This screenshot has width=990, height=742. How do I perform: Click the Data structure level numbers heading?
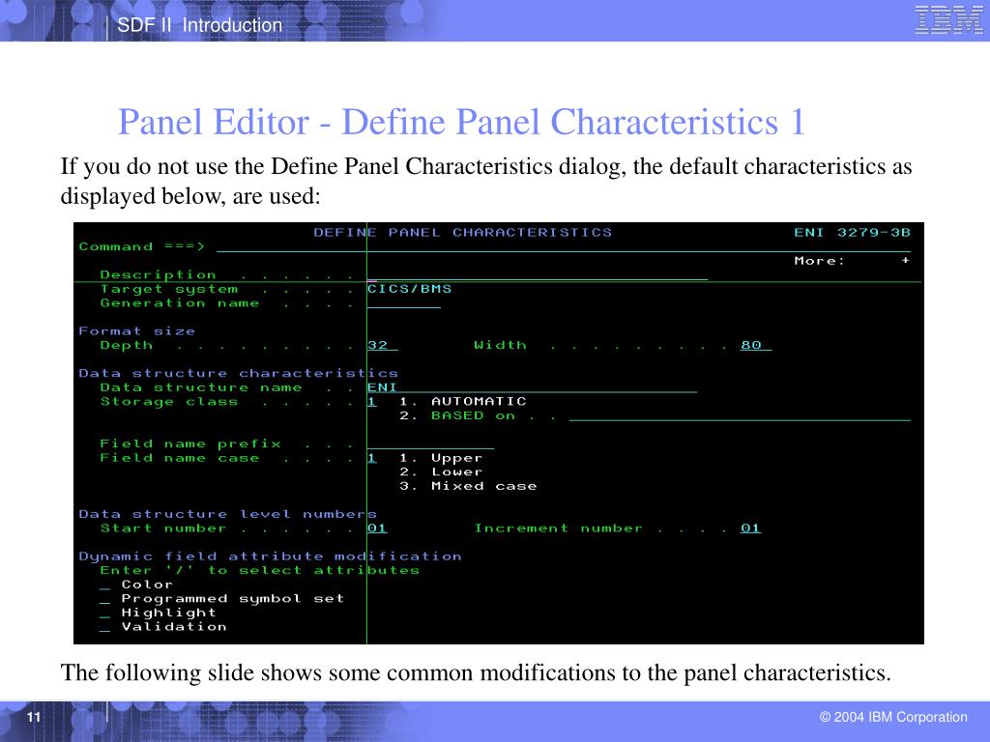click(227, 514)
